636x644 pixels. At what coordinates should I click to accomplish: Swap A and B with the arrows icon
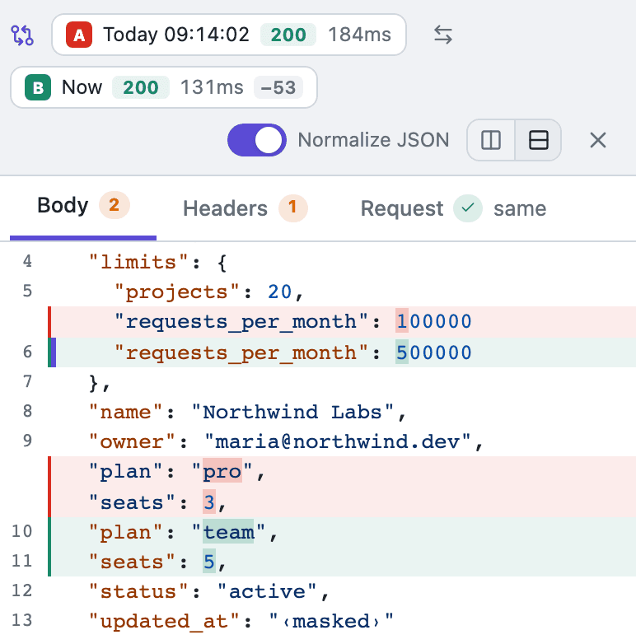443,35
